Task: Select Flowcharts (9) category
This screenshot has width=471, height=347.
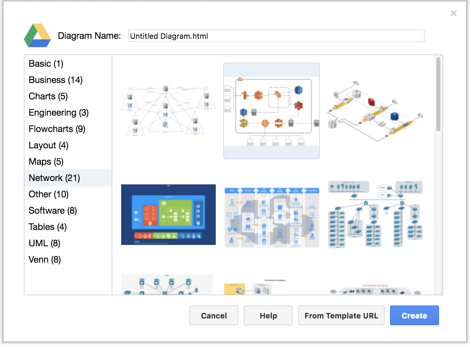Action: tap(57, 129)
